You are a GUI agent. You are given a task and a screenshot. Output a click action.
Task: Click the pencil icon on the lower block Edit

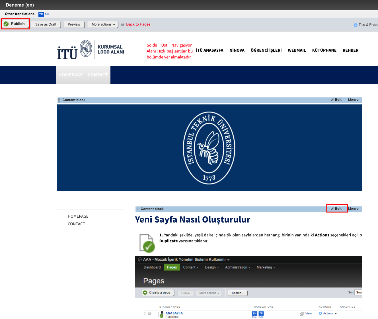point(332,209)
